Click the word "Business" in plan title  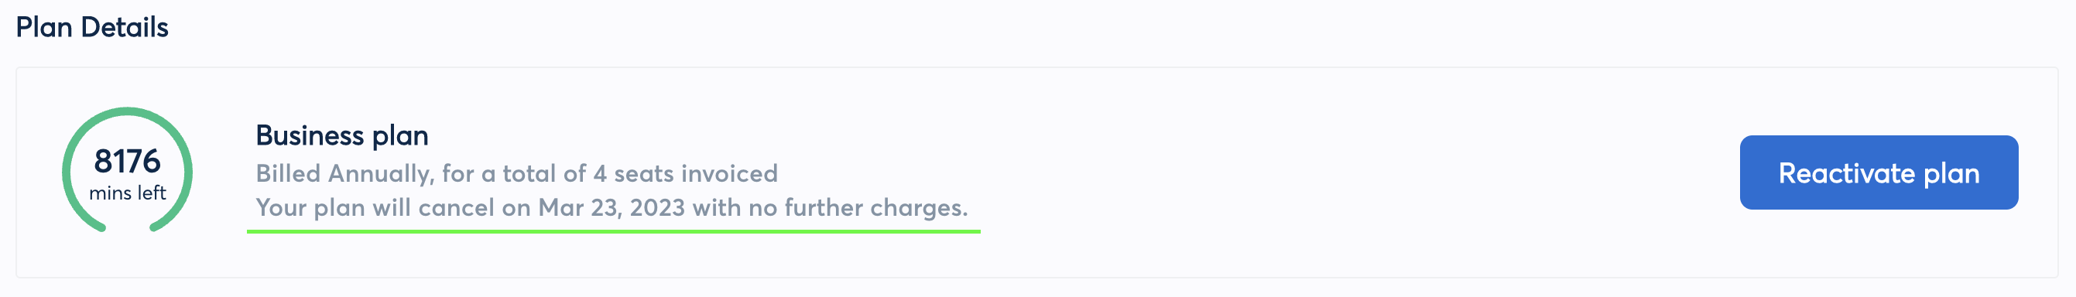(310, 135)
